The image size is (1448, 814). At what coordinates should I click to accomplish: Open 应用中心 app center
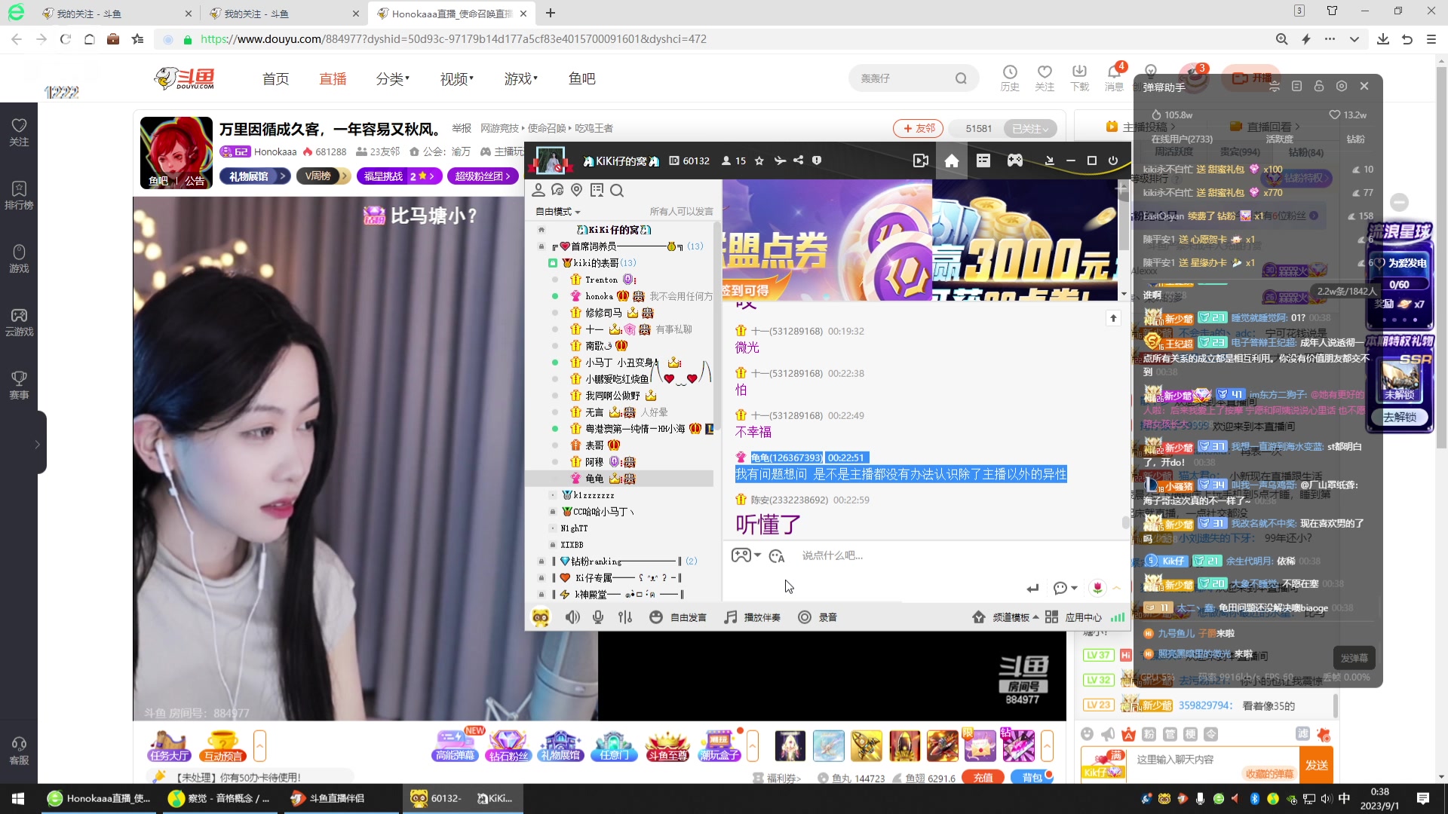coord(1074,617)
